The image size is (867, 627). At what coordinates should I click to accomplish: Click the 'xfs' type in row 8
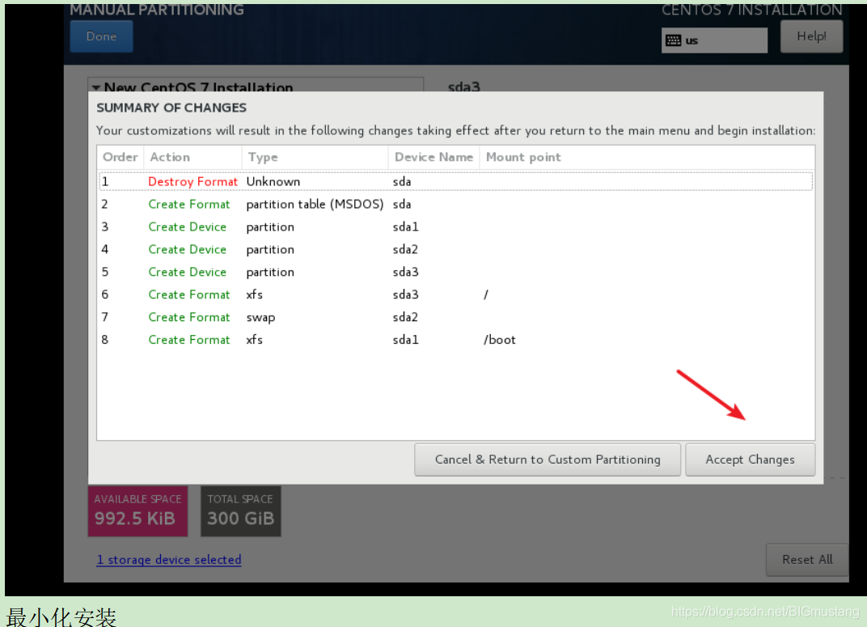pyautogui.click(x=254, y=340)
